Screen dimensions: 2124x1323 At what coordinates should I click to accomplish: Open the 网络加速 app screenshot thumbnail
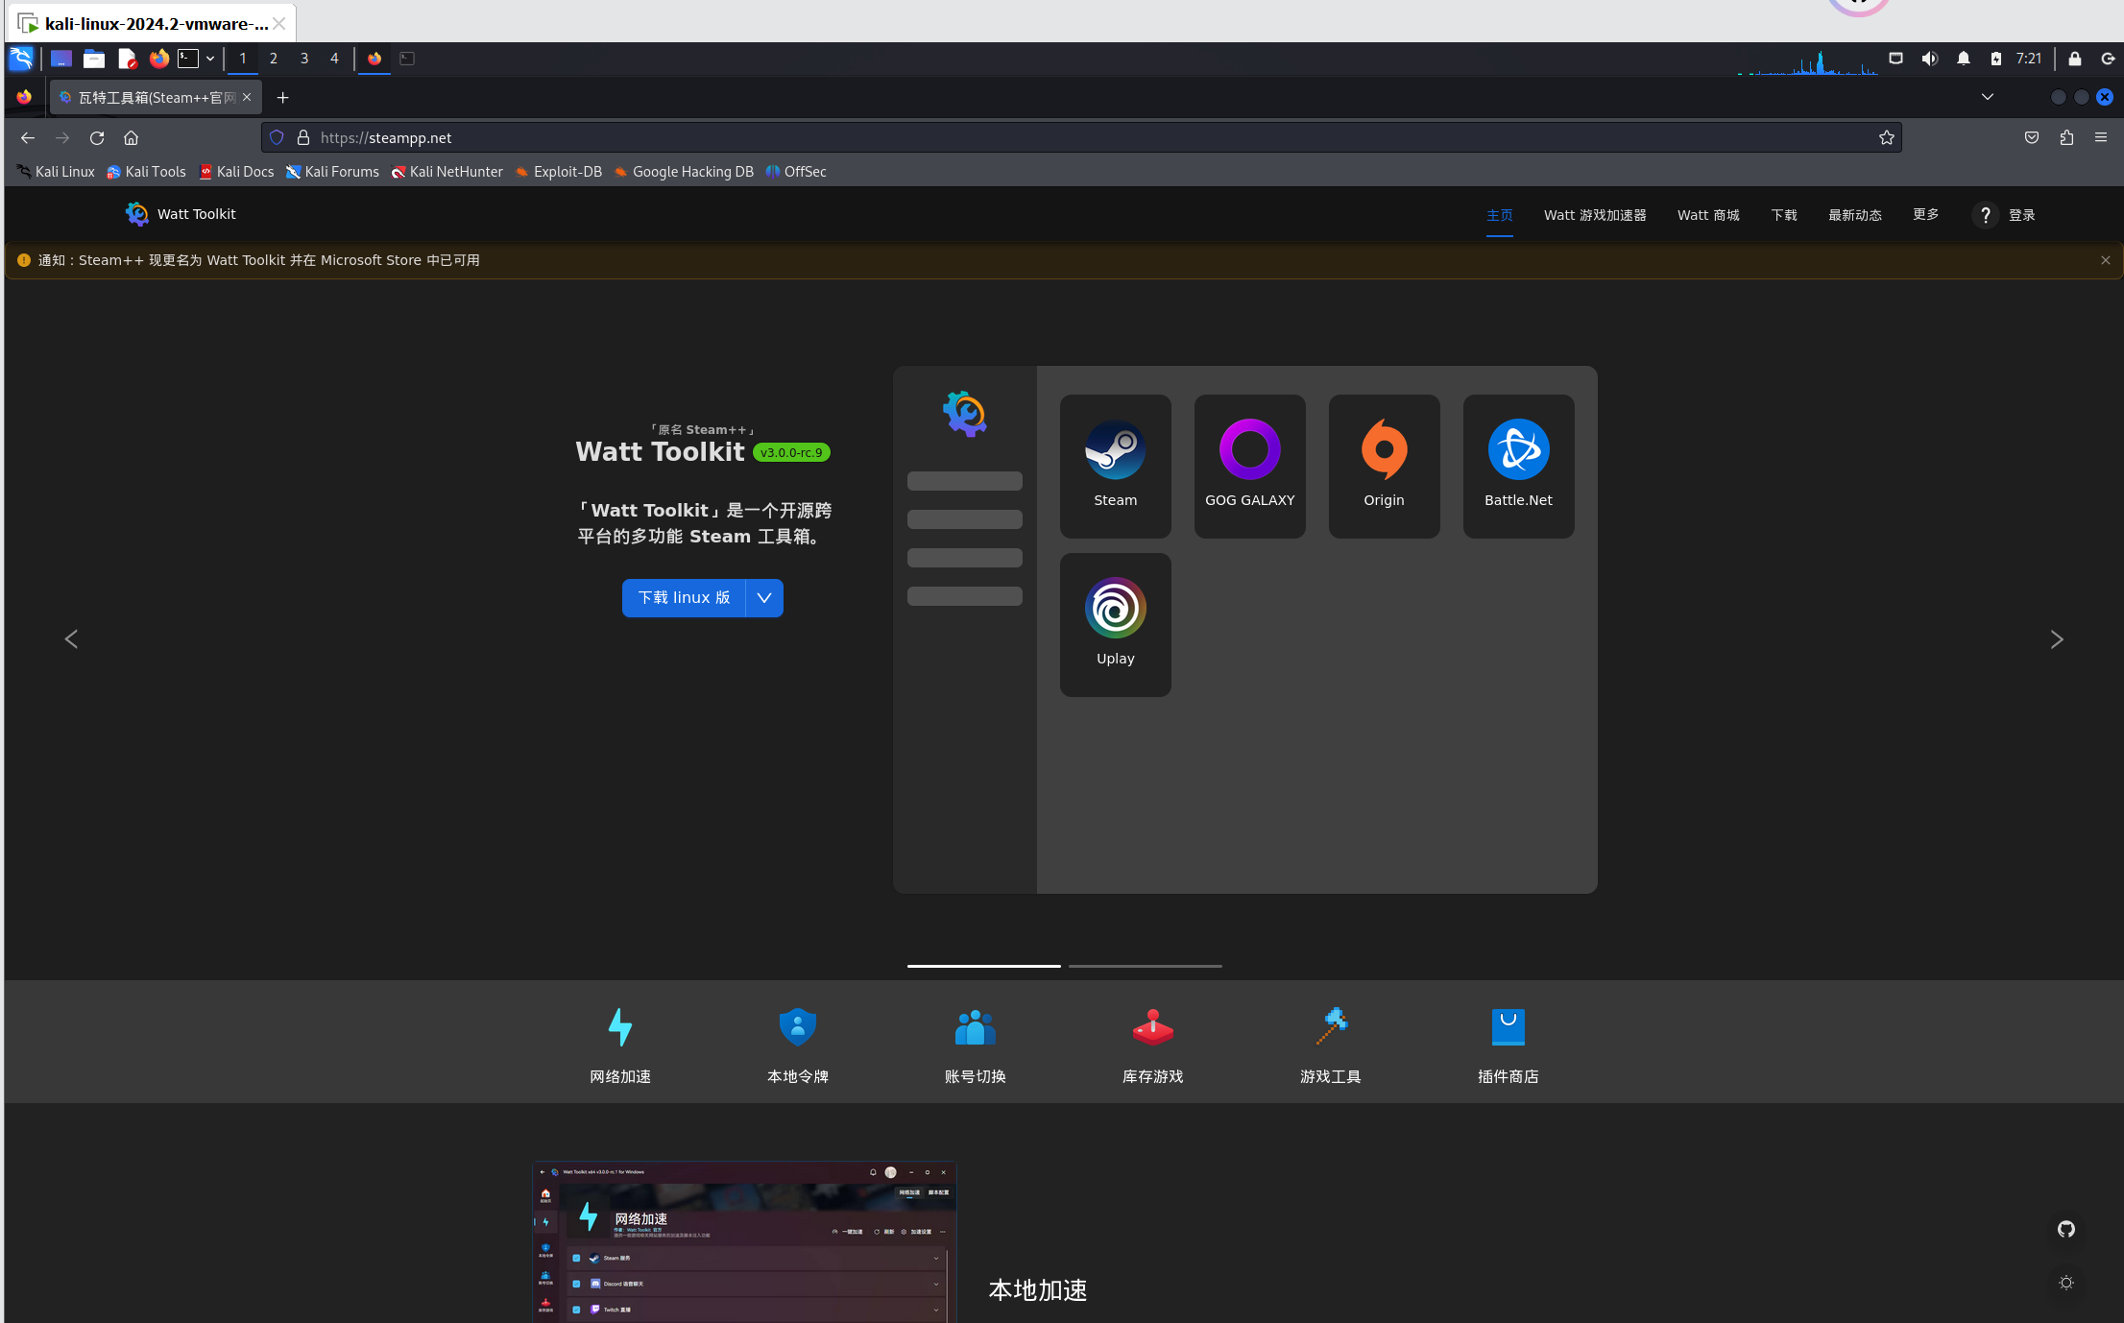(x=744, y=1241)
